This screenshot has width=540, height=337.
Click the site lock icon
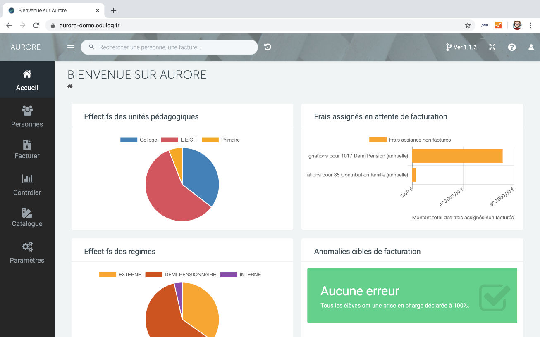click(x=53, y=25)
